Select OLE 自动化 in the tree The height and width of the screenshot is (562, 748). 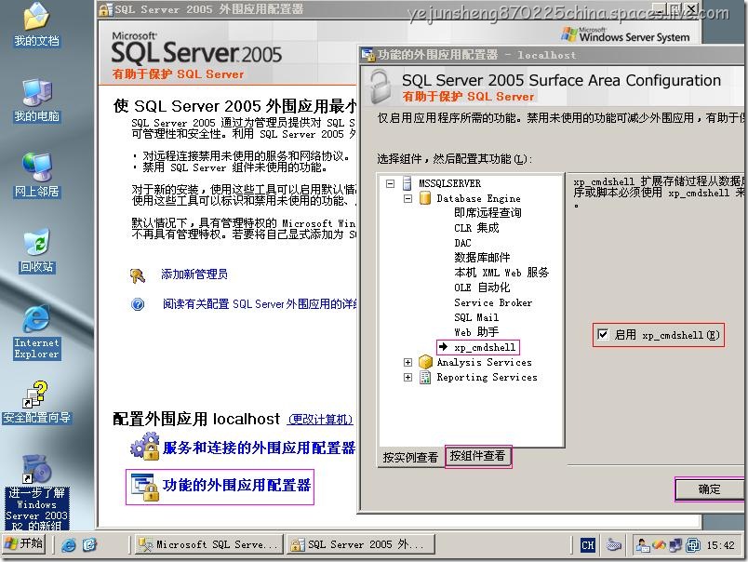point(482,288)
